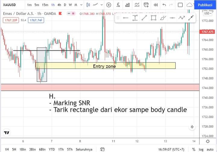Open chart settings gear icon

(208, 141)
